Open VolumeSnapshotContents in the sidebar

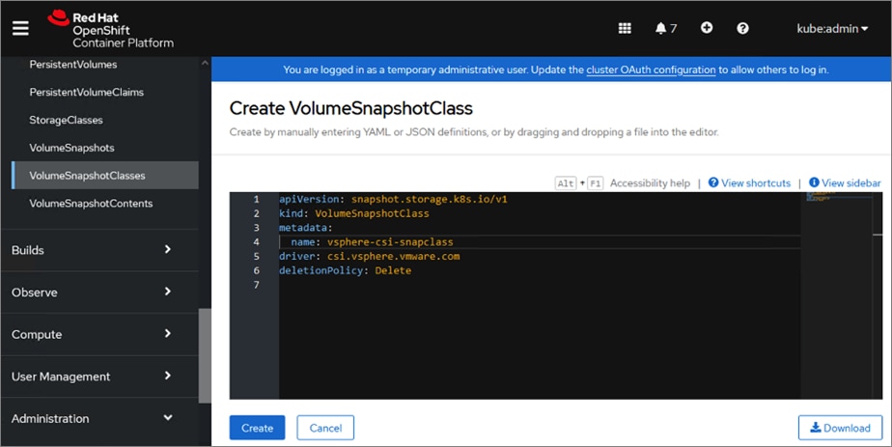coord(91,204)
